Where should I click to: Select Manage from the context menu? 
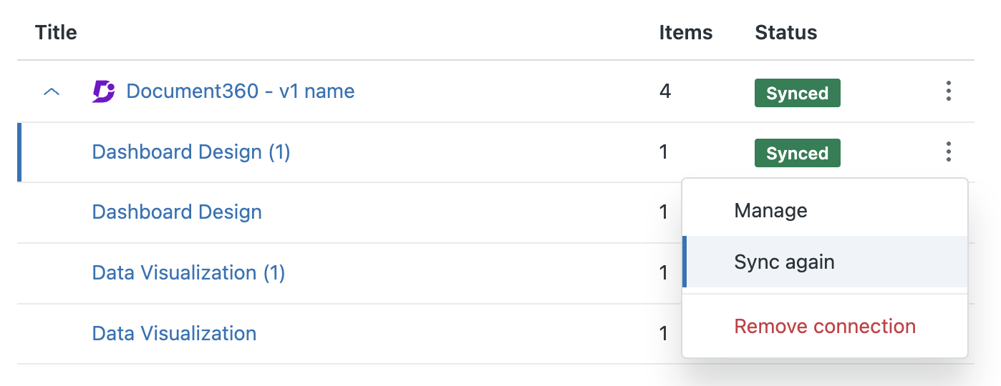point(770,211)
